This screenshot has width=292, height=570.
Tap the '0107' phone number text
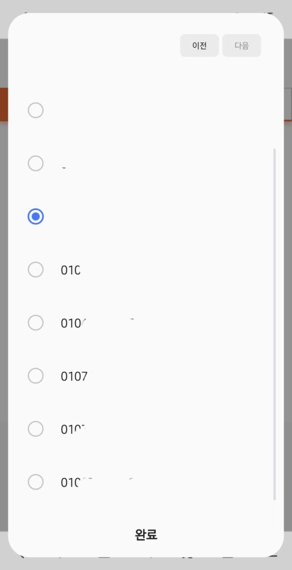tap(74, 376)
